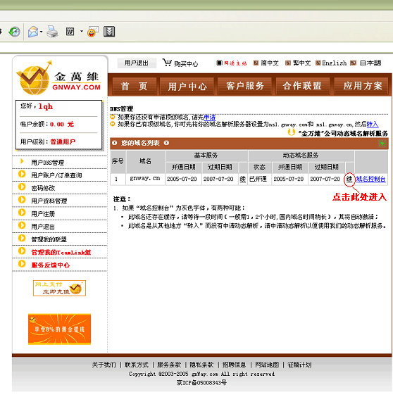Click 用户退出 in the sidebar menu
This screenshot has width=393, height=397.
pos(43,227)
